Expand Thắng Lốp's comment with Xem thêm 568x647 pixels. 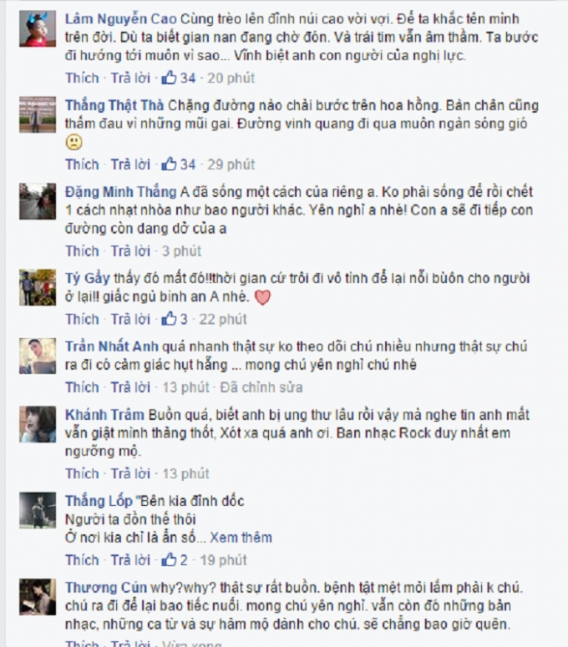tap(241, 538)
